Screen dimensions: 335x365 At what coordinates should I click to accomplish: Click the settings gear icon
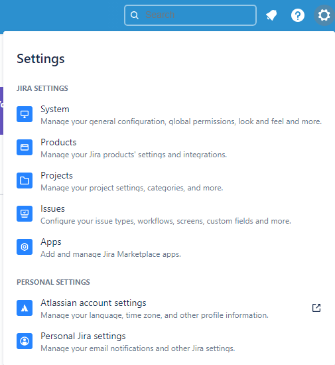(x=324, y=15)
